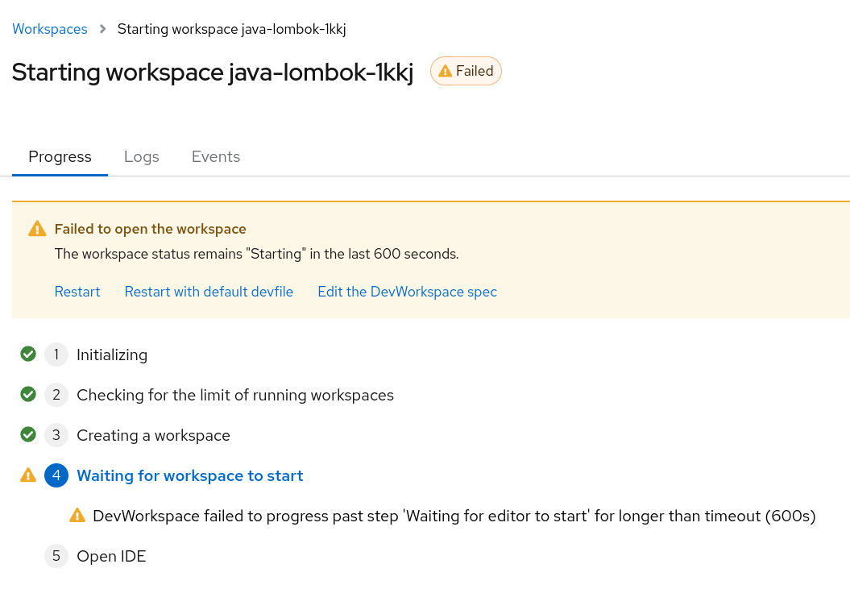Open Edit the DevWorkspace spec link
The height and width of the screenshot is (589, 850).
[407, 292]
